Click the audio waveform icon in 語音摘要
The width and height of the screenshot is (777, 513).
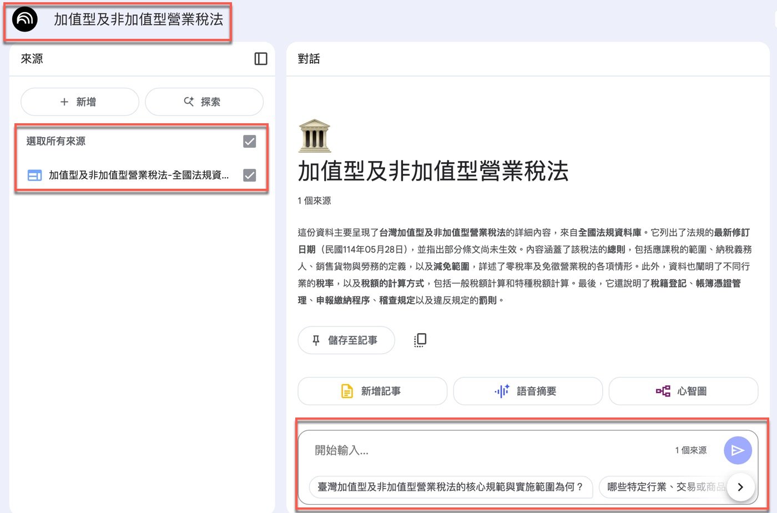pyautogui.click(x=502, y=391)
